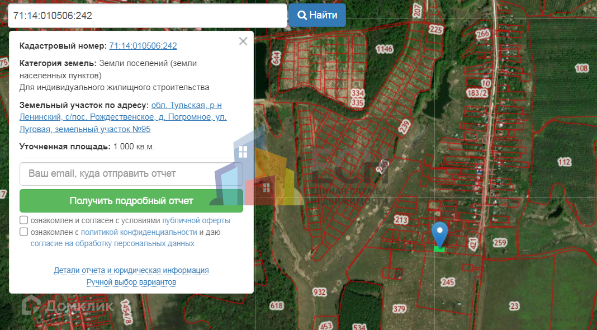This screenshot has height=330, width=597.
Task: Select parcel labeled 213 on map
Action: click(x=401, y=219)
